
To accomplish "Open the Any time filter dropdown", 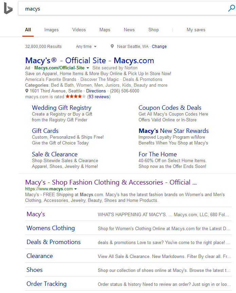I will click(86, 47).
